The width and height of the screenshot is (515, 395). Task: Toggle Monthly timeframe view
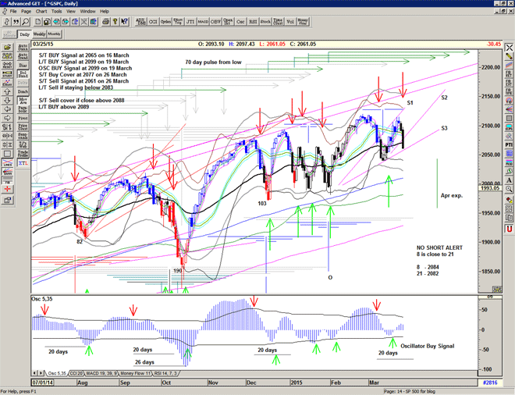(x=55, y=34)
